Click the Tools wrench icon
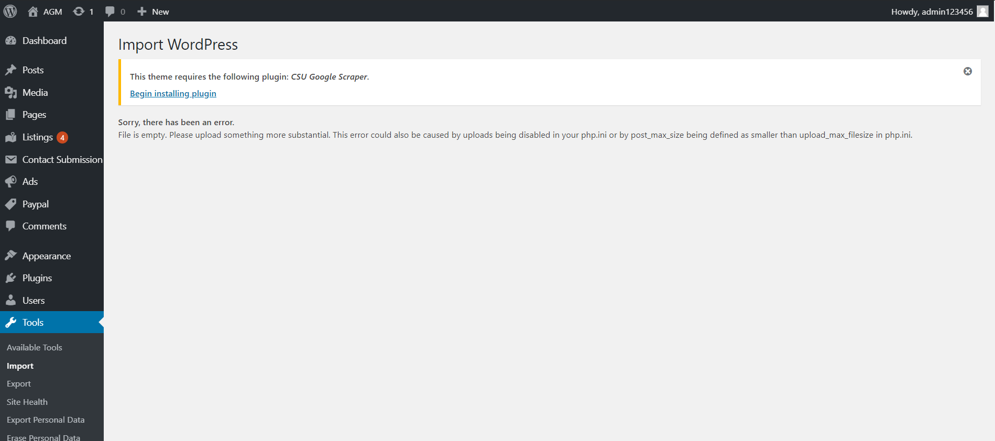Viewport: 995px width, 441px height. [10, 323]
